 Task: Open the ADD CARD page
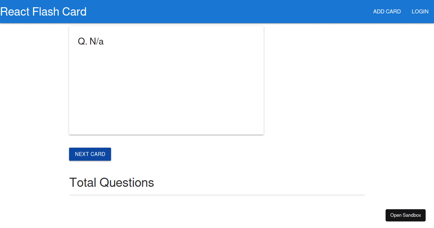(387, 12)
